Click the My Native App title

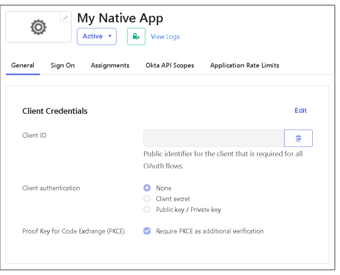[120, 18]
